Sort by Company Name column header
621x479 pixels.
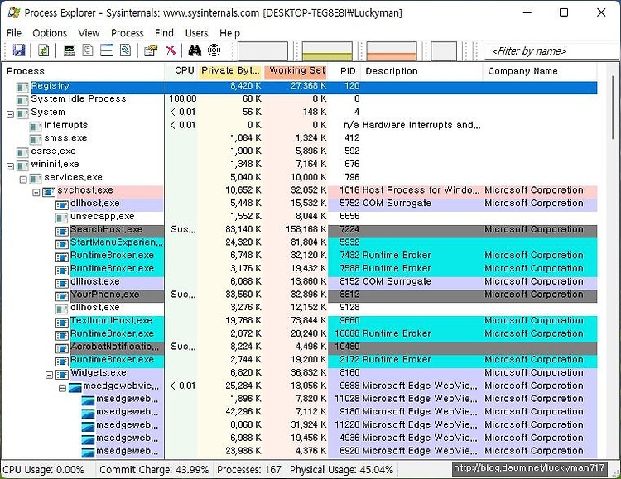tap(540, 71)
